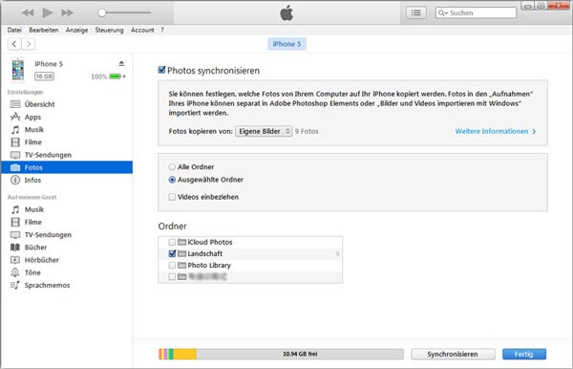Uncheck the Landschaft folder checkbox
This screenshot has width=573, height=369.
tap(172, 253)
